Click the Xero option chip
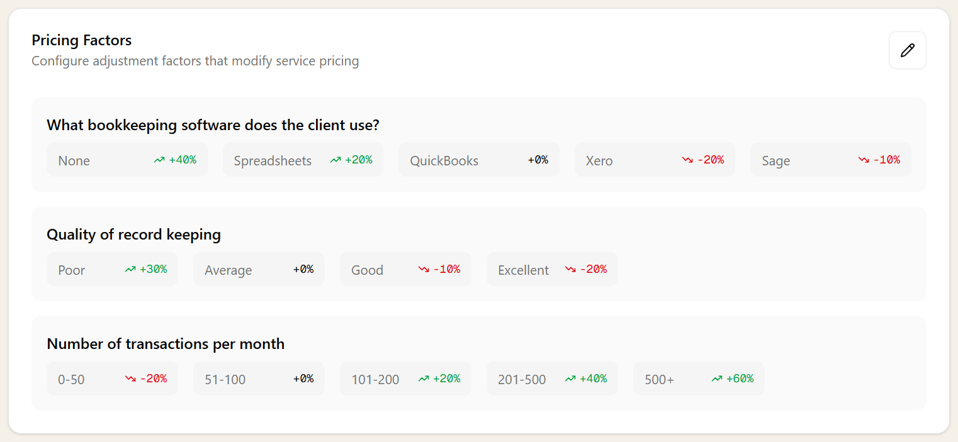 [654, 160]
